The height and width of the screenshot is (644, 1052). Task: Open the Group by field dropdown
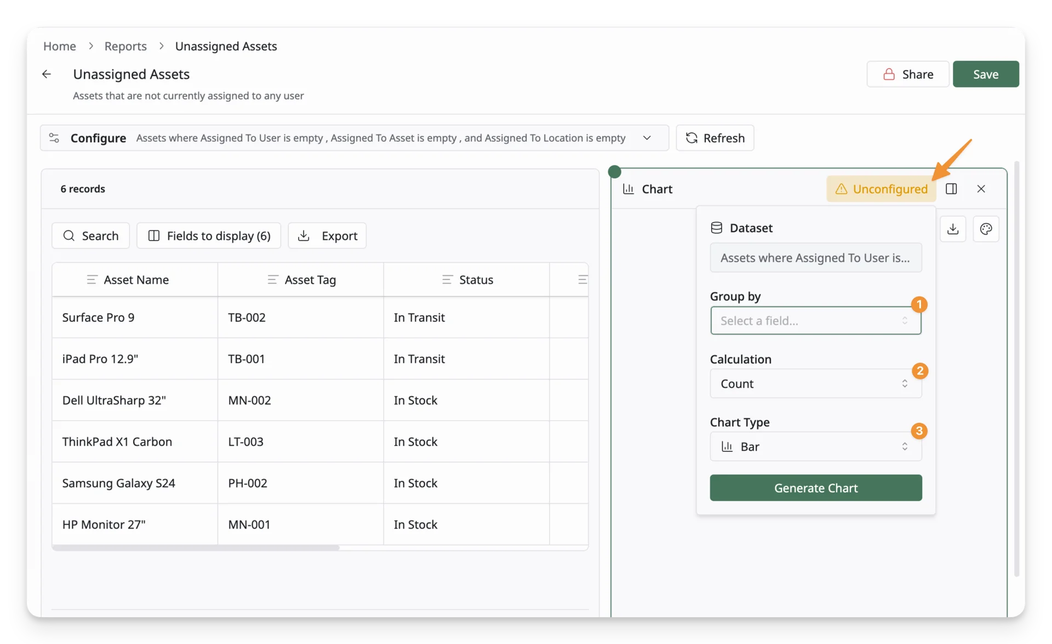coord(815,321)
